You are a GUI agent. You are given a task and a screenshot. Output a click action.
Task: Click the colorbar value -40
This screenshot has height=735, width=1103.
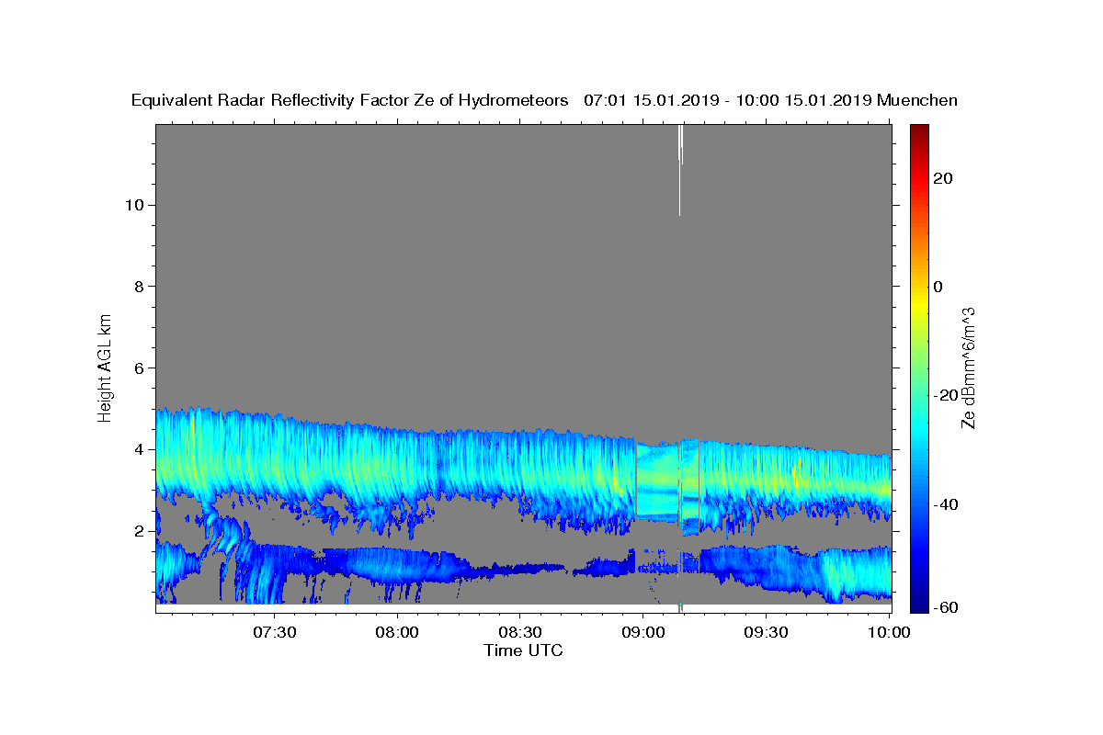pos(947,504)
